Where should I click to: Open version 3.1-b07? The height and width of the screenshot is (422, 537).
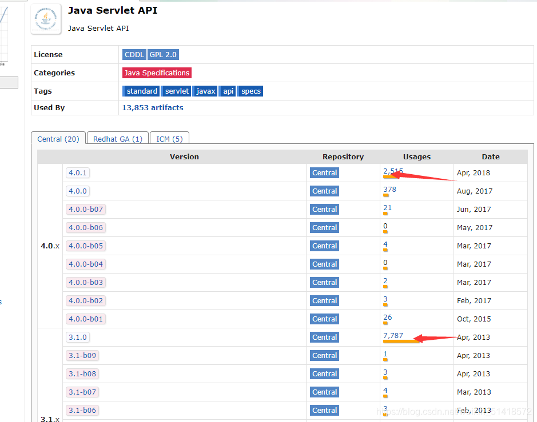tap(82, 392)
